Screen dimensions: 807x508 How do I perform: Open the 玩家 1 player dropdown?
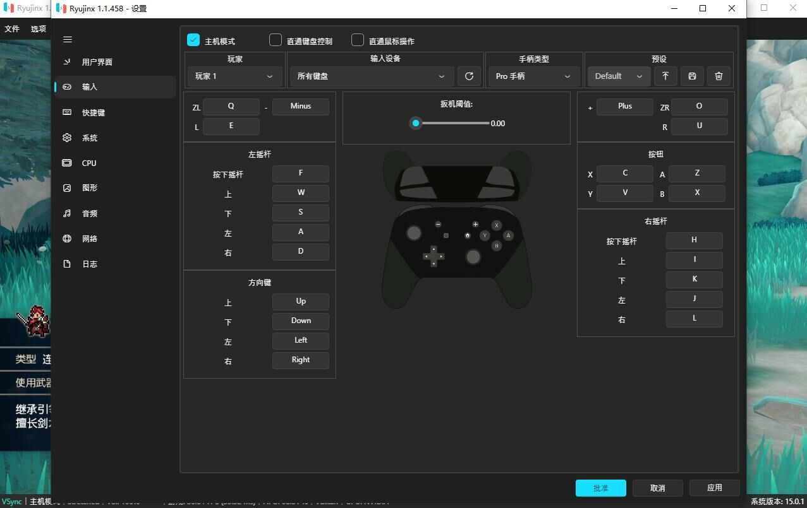click(x=234, y=76)
